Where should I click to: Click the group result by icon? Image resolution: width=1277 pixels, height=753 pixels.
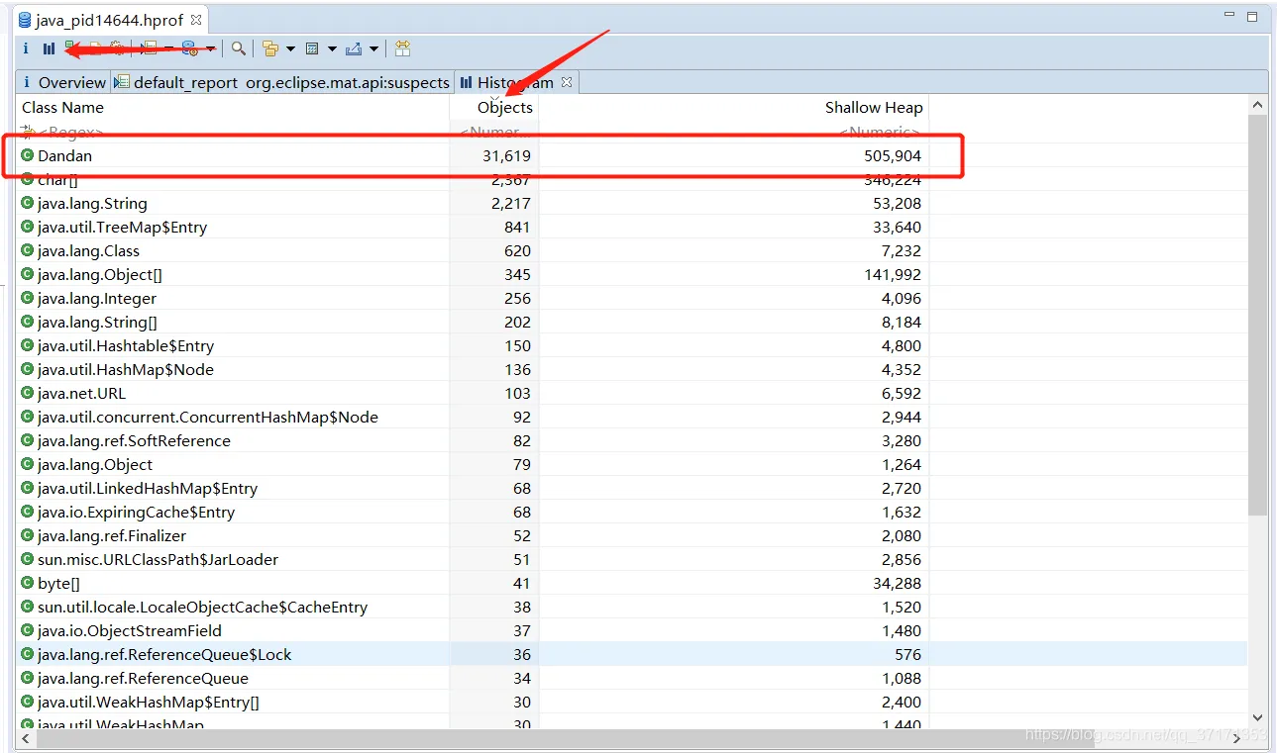pos(270,48)
